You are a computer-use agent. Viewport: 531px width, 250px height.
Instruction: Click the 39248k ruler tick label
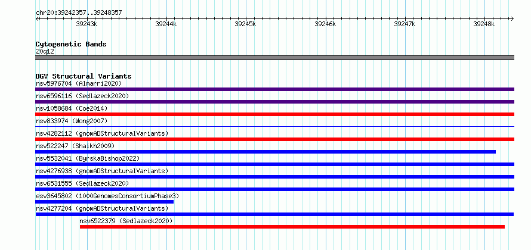click(484, 24)
